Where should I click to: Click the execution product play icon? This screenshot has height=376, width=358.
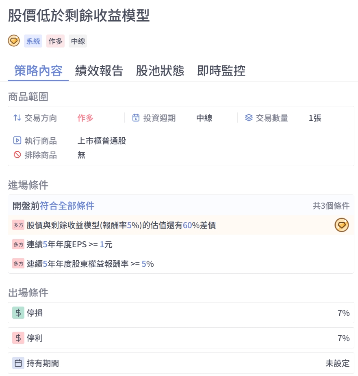(17, 140)
